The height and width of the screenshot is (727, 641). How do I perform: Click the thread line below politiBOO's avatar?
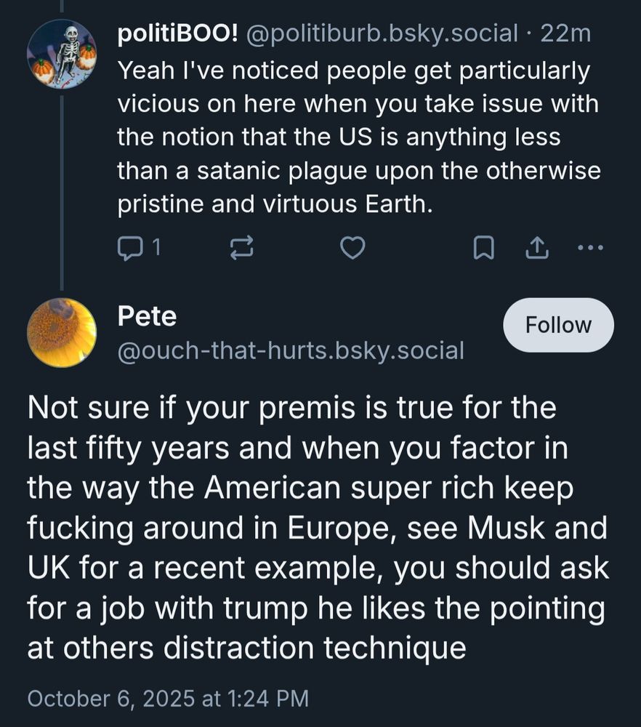(62, 189)
